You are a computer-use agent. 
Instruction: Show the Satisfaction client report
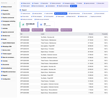[x=82, y=17]
